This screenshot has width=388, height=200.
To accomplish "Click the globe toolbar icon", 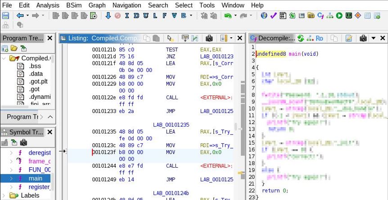I will (x=264, y=16).
